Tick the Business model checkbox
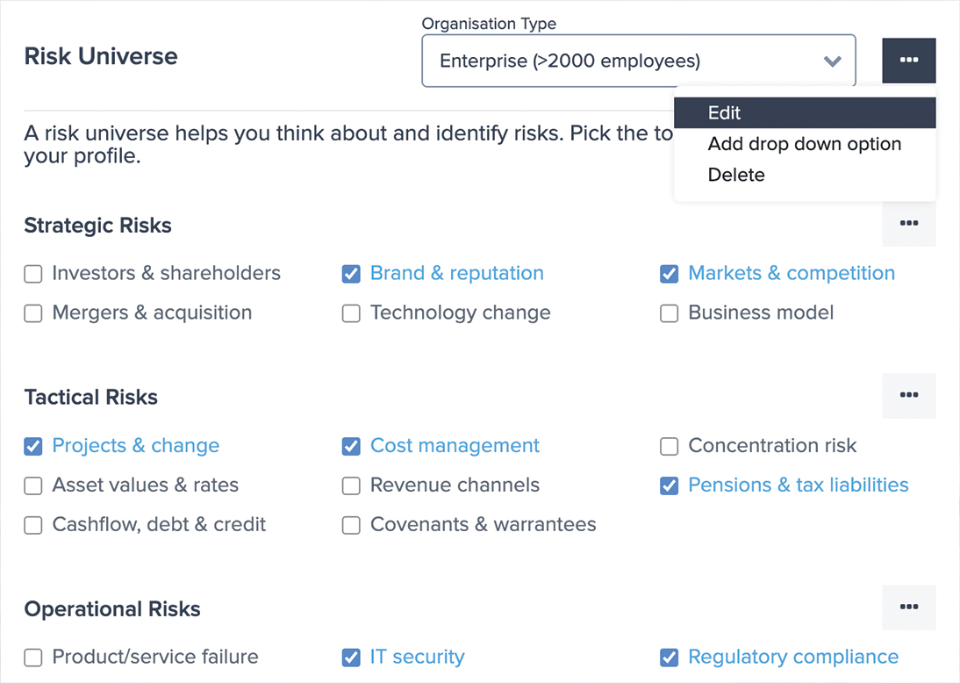960x683 pixels. click(670, 313)
